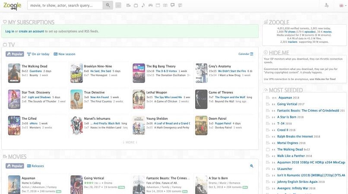
Task: Focus the movie/tv show search field
Action: [x=65, y=5]
